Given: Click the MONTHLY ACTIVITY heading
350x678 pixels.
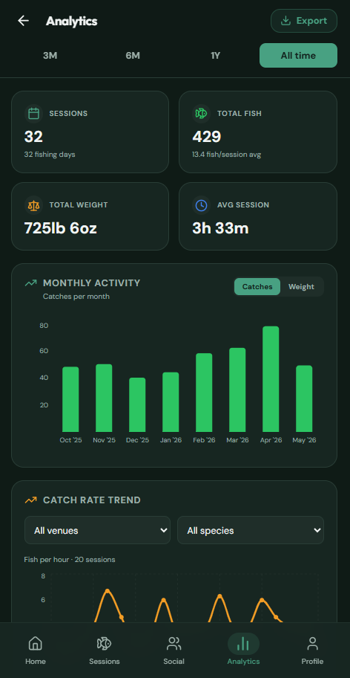Looking at the screenshot, I should pyautogui.click(x=92, y=283).
